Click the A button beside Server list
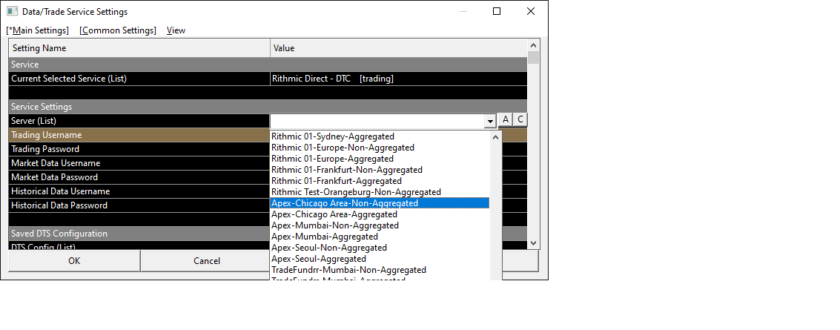840x330 pixels. tap(505, 120)
